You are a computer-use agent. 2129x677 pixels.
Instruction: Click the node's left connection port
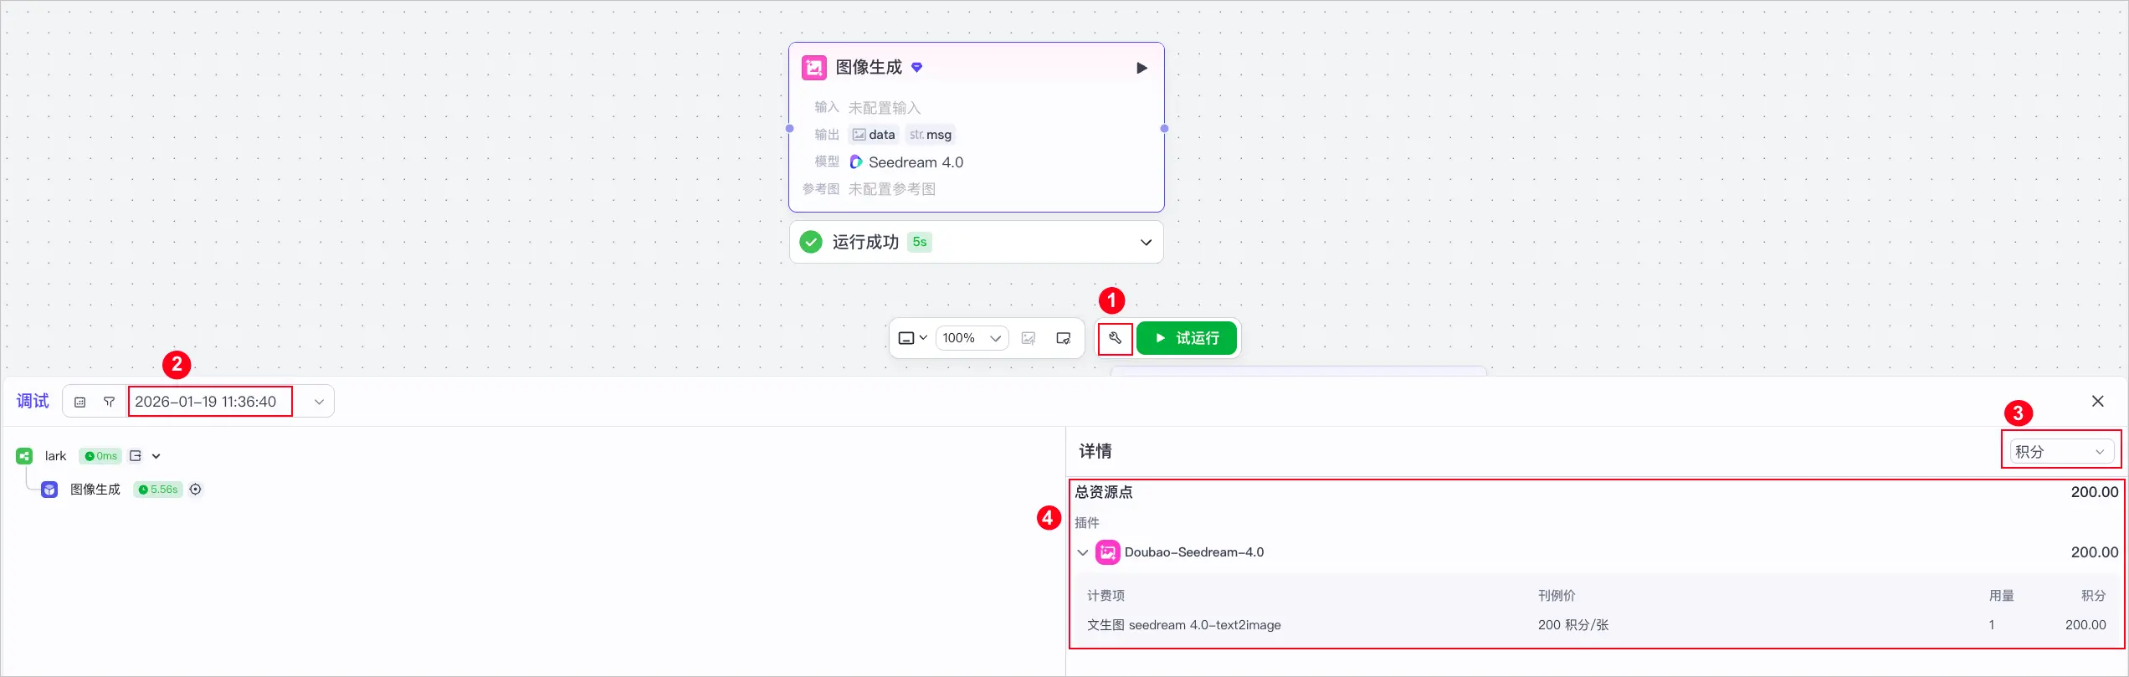pos(789,129)
